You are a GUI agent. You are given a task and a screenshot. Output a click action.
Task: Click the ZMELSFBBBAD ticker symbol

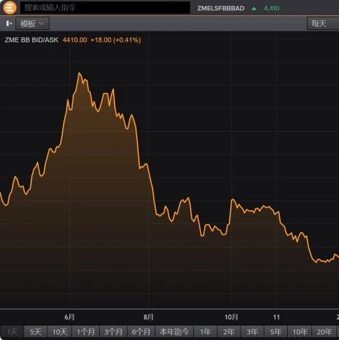(221, 8)
